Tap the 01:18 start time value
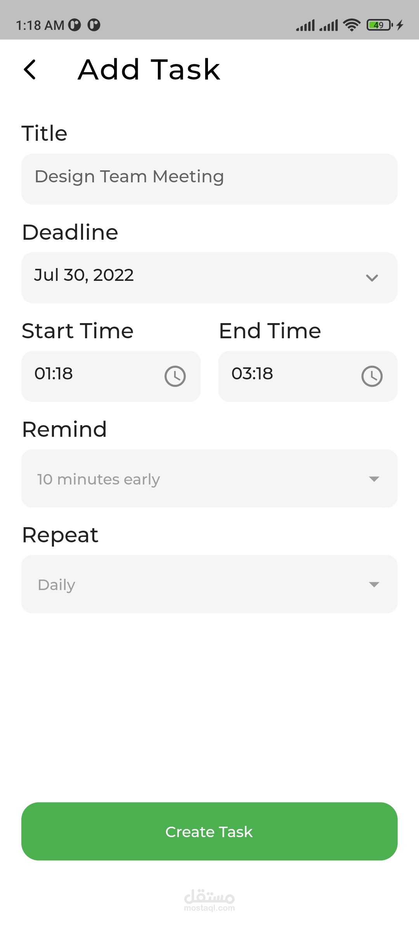 (x=54, y=374)
